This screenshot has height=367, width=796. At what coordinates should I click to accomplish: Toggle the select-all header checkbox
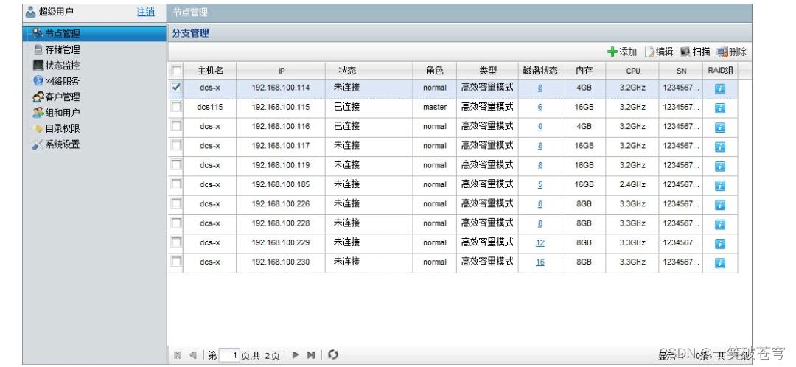pyautogui.click(x=175, y=70)
